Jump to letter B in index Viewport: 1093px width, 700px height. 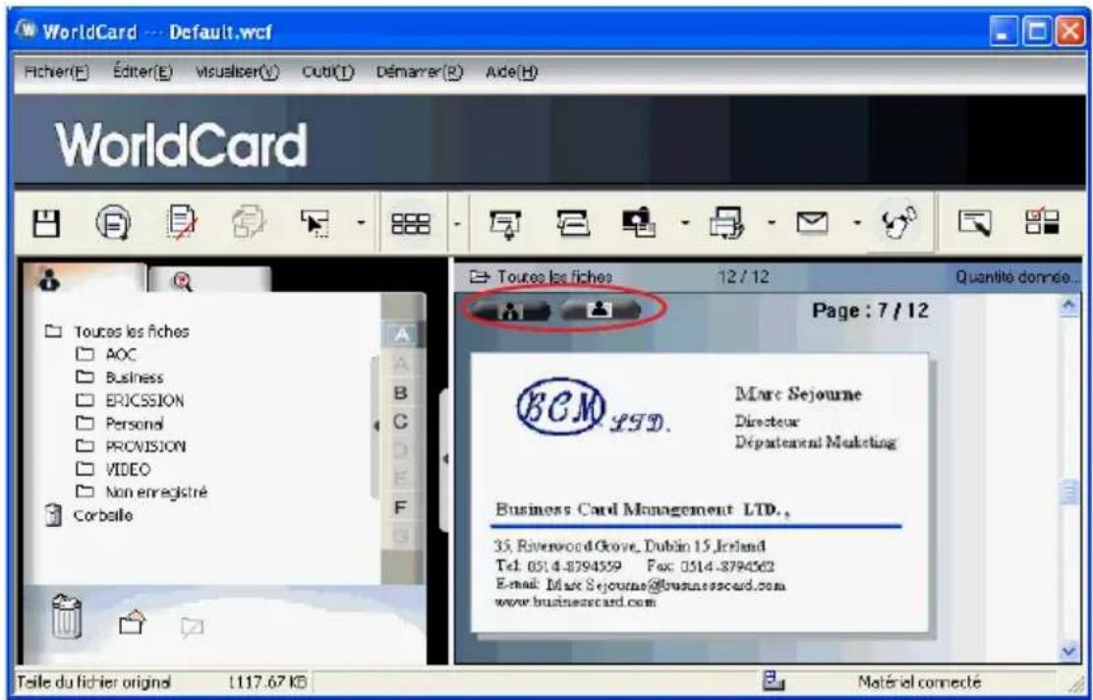pos(401,392)
